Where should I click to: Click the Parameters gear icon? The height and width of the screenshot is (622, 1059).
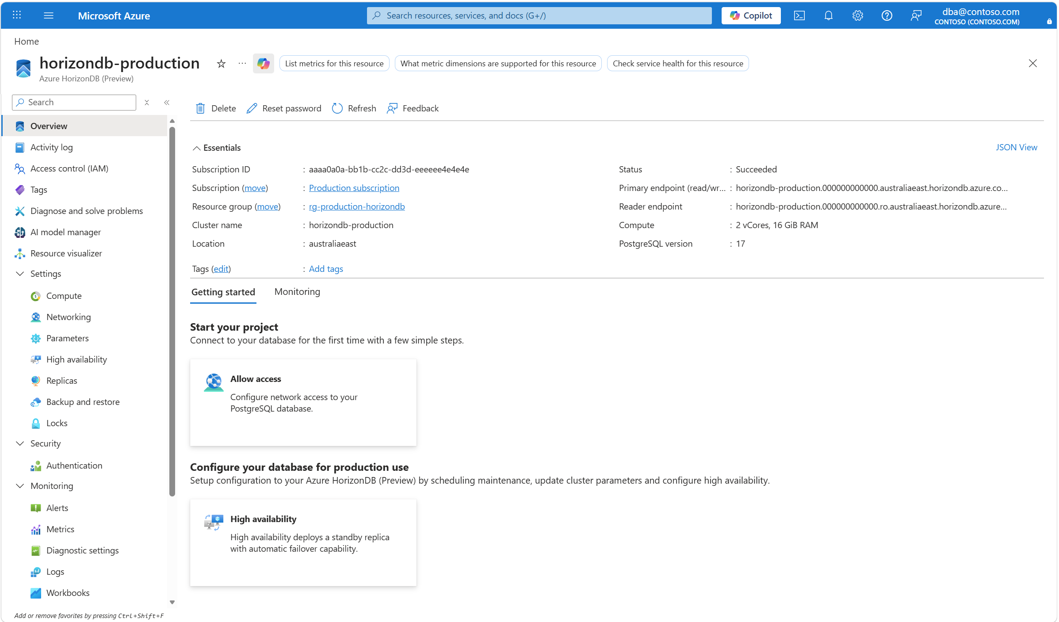36,338
